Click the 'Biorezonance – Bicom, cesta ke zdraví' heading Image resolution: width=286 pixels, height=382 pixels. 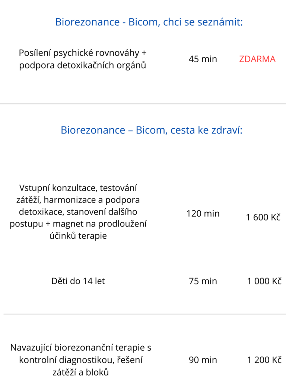pos(152,130)
